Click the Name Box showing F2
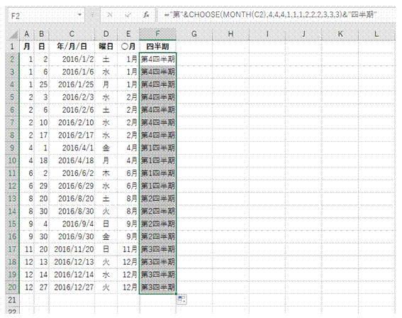The height and width of the screenshot is (318, 402). (x=43, y=16)
